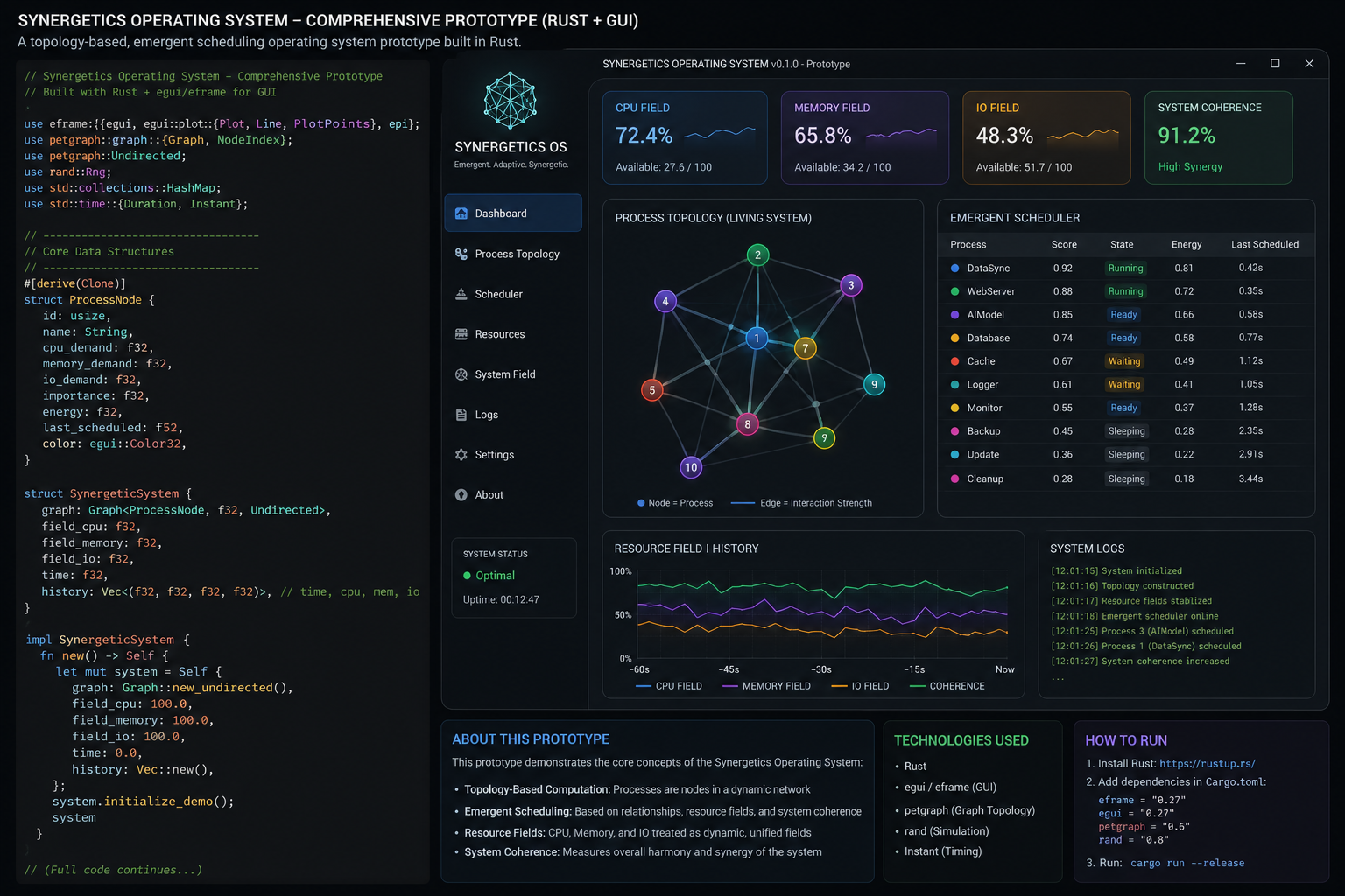Image resolution: width=1345 pixels, height=896 pixels.
Task: Select the yellow-green node 9 in topology graph
Action: pos(824,438)
